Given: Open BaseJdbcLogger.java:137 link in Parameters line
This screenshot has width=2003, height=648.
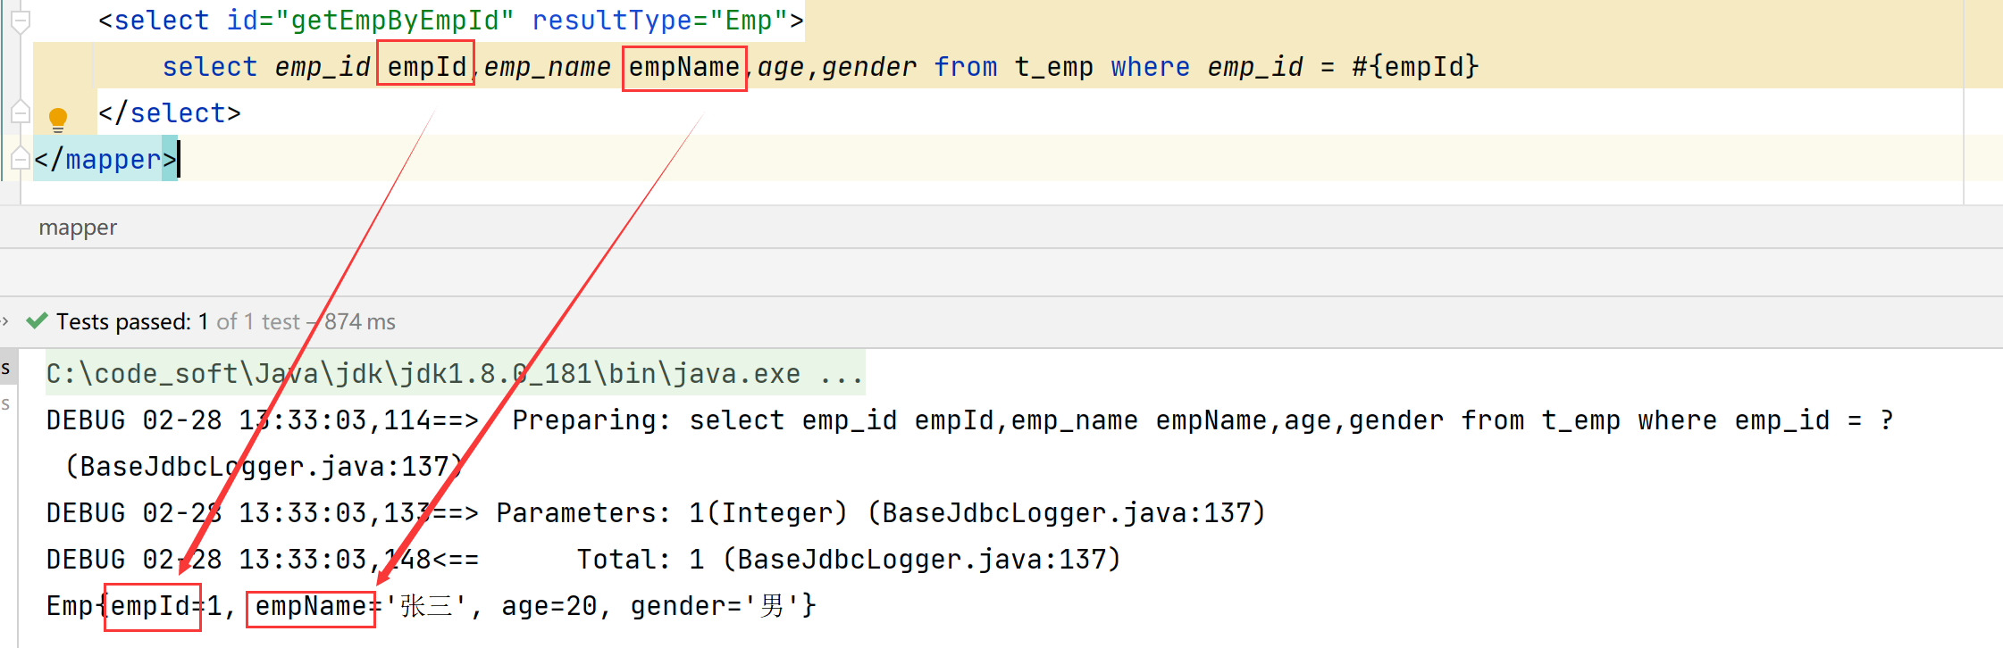Looking at the screenshot, I should pos(1067,513).
